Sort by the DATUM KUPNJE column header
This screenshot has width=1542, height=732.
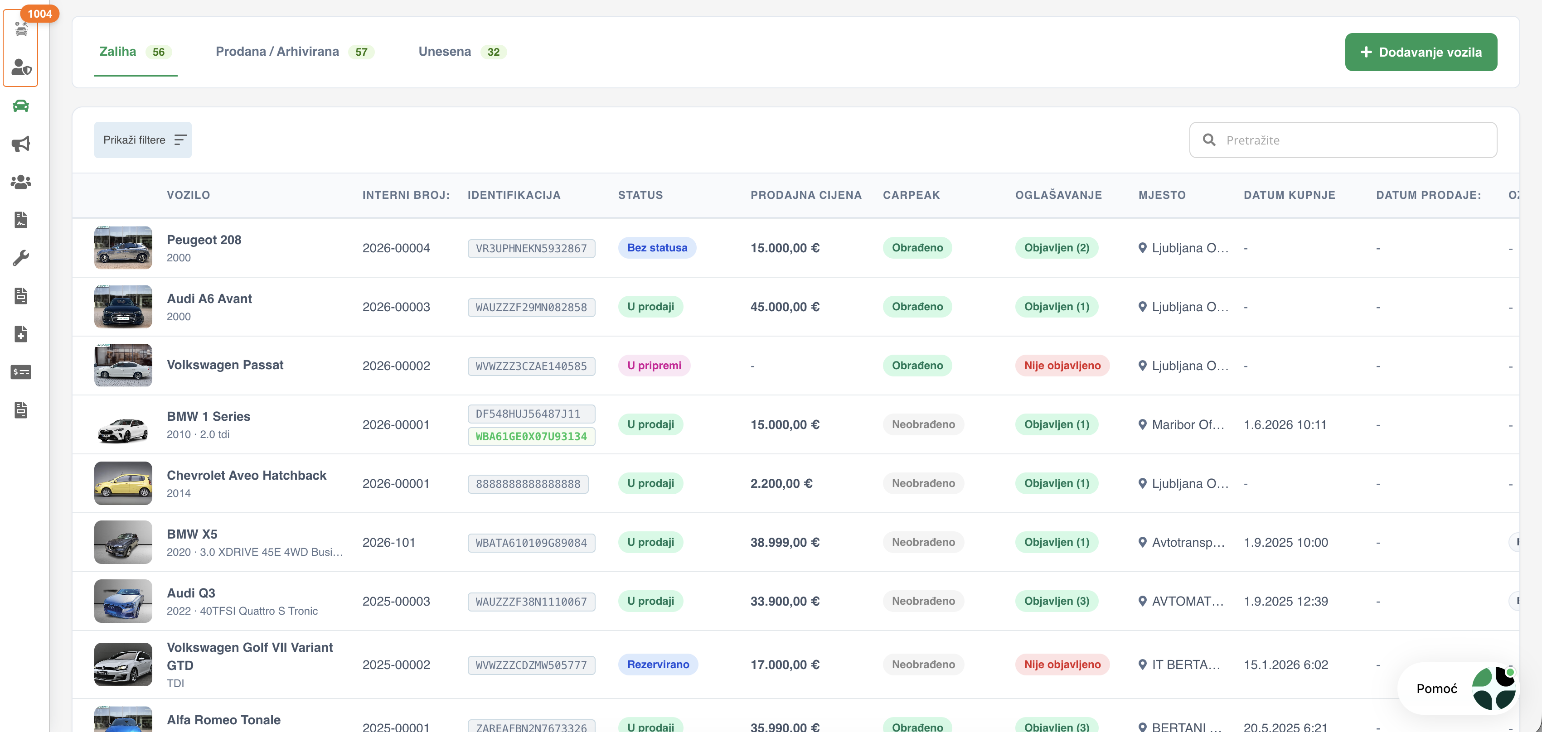(1289, 195)
